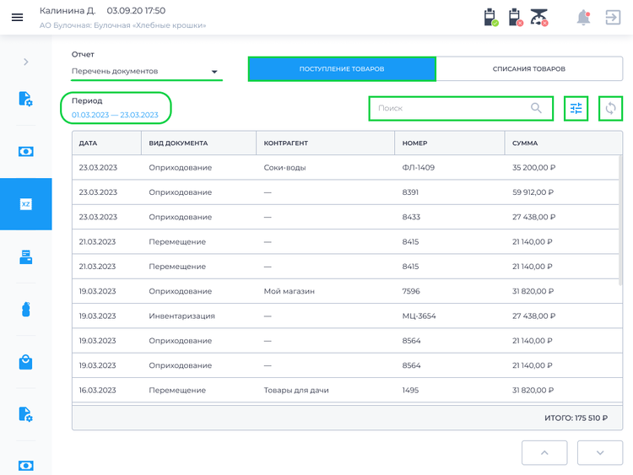Select the Товары для дачи contractor cell
The height and width of the screenshot is (475, 633).
pos(296,391)
